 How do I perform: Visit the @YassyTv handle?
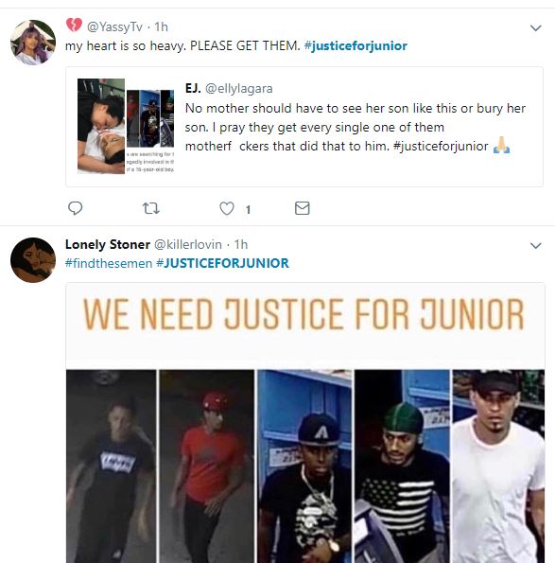114,26
